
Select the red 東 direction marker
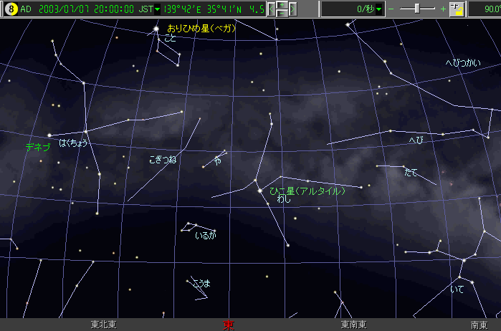[229, 325]
